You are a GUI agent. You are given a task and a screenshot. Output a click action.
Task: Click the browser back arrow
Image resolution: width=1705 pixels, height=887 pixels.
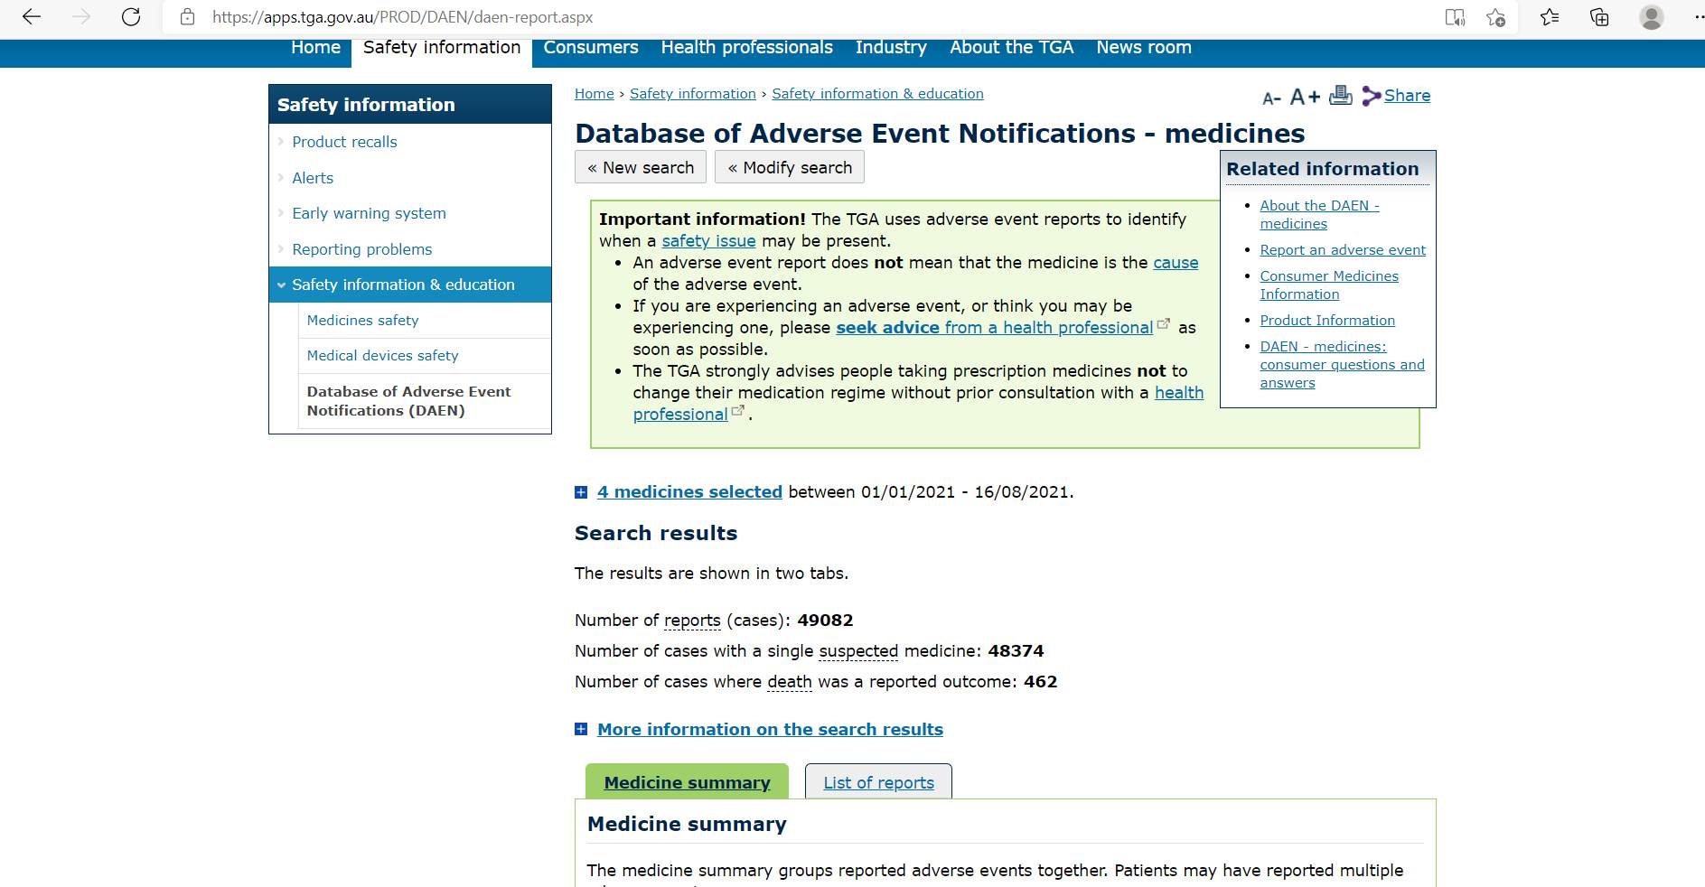click(32, 17)
